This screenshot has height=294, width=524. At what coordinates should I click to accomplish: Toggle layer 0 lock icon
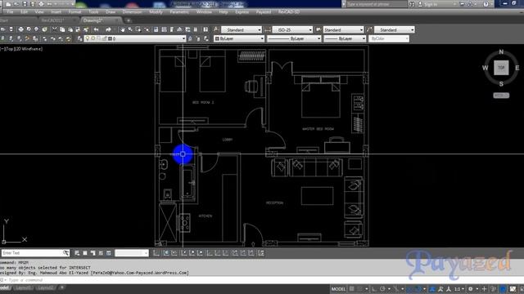pos(104,38)
